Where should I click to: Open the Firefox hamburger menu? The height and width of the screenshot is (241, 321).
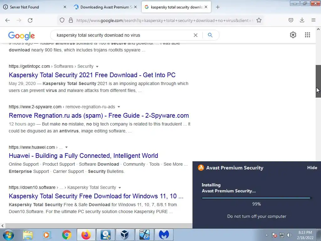[x=313, y=20]
